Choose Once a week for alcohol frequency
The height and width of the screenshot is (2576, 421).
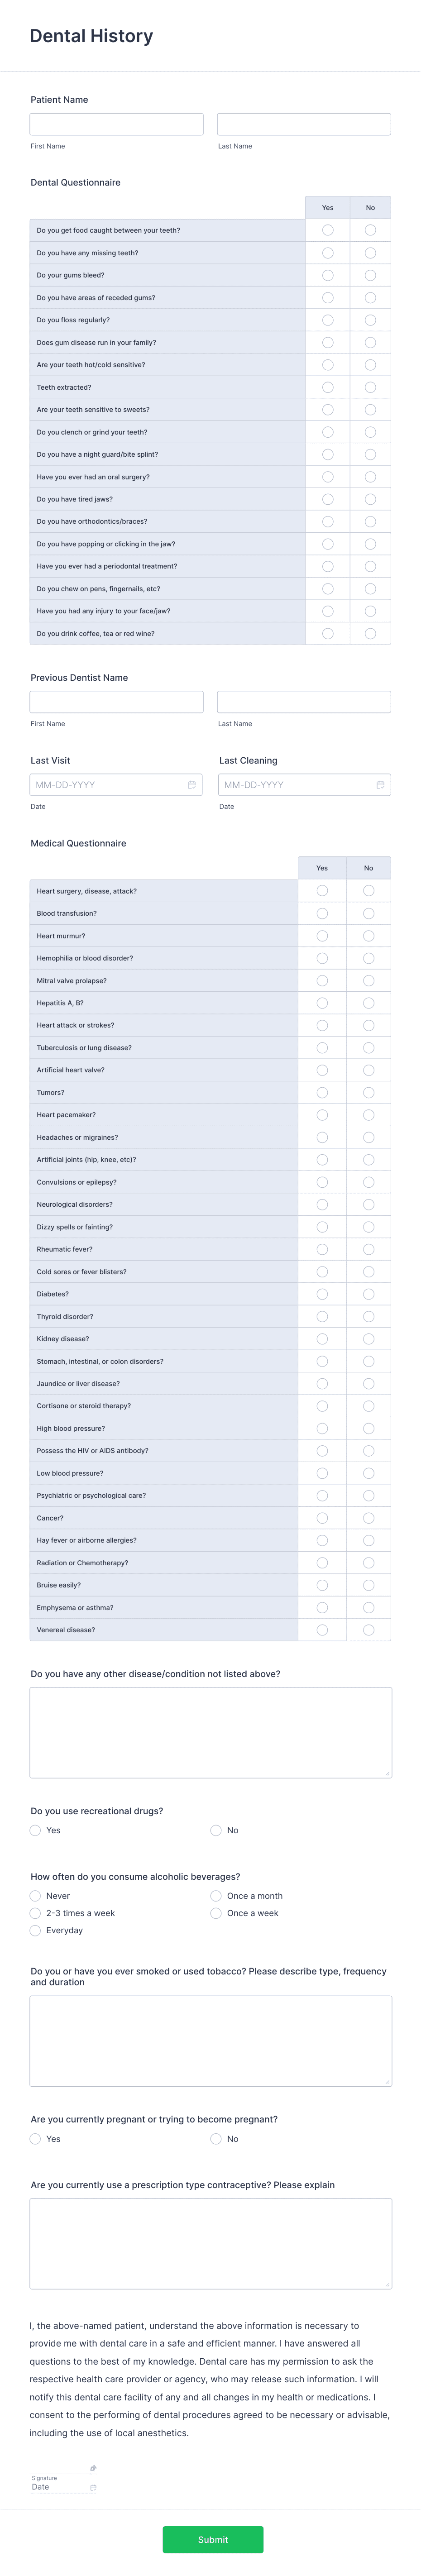(x=216, y=1913)
